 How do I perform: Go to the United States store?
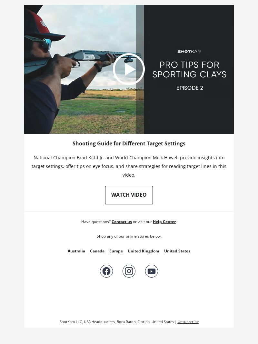pyautogui.click(x=177, y=251)
